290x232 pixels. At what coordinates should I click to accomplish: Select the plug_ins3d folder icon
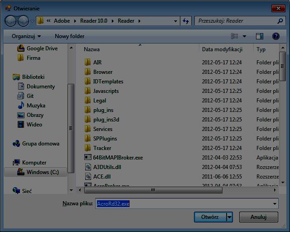click(x=87, y=120)
